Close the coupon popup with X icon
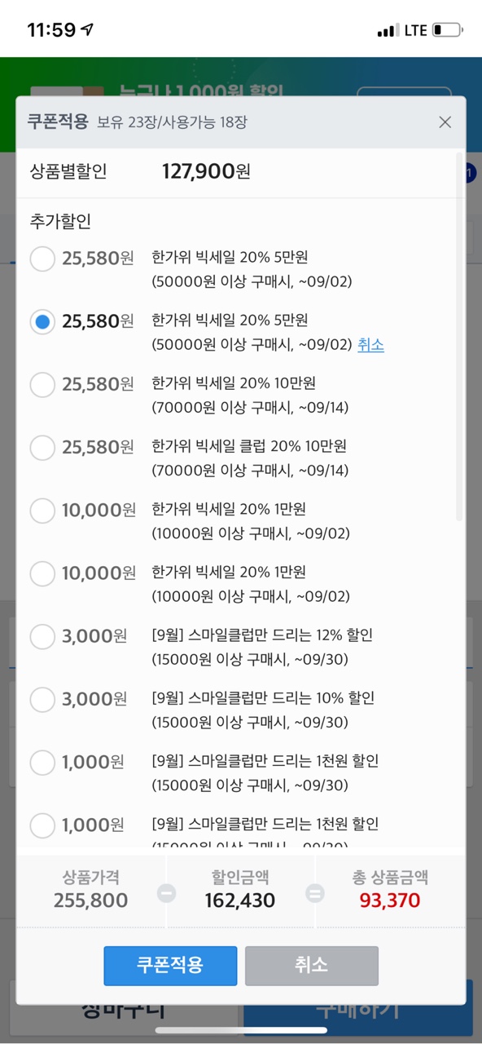482x1044 pixels. (445, 122)
